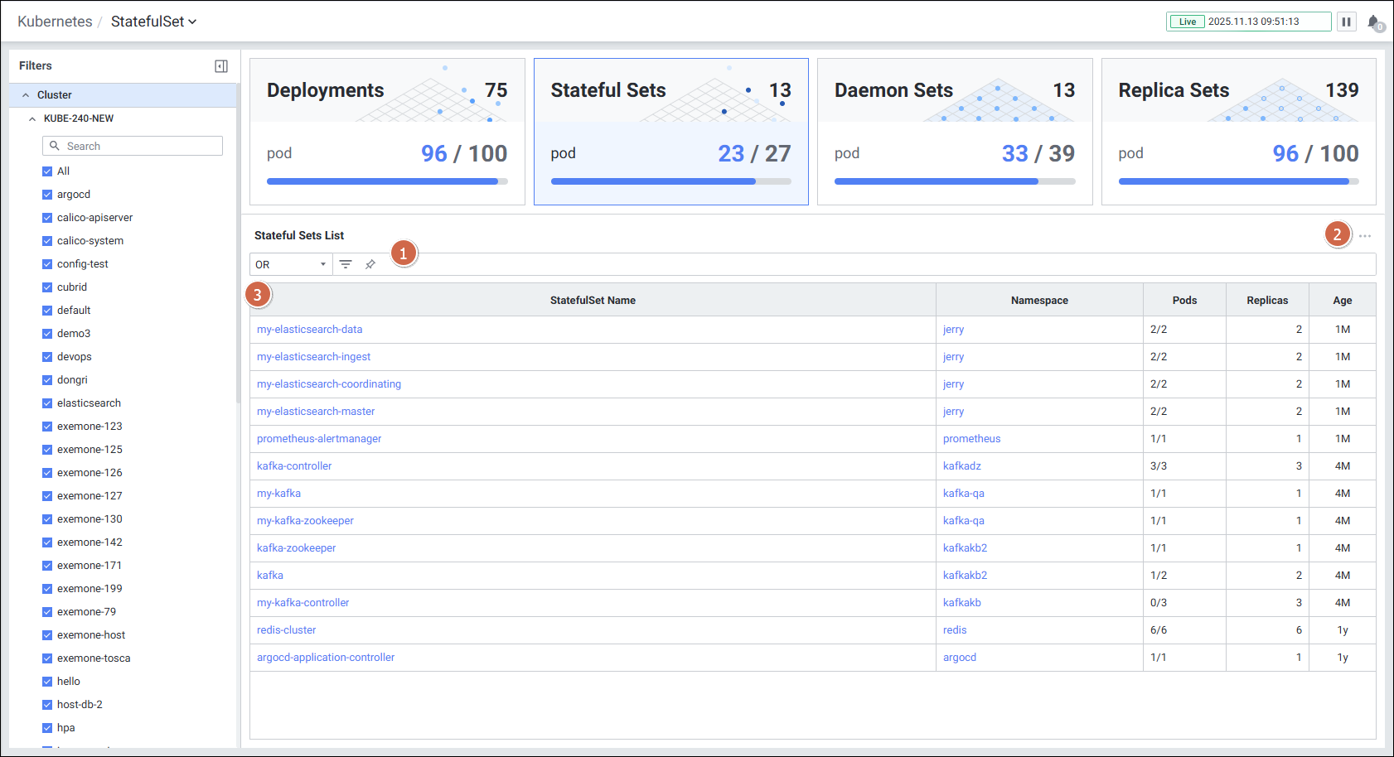The height and width of the screenshot is (757, 1394).
Task: Pause the live data refresh
Action: (1347, 22)
